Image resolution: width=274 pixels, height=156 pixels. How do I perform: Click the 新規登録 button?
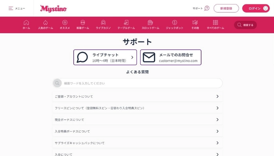(226, 8)
